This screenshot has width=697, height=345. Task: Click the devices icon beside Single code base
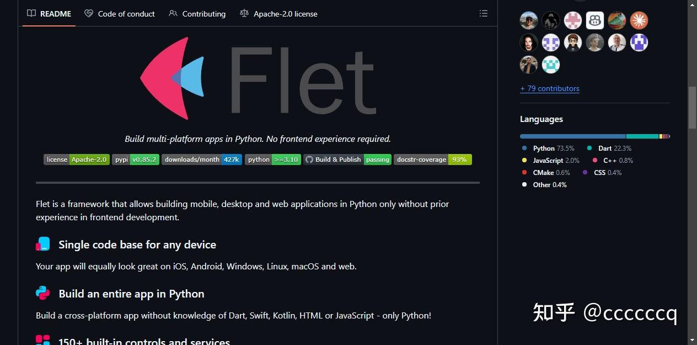coord(43,245)
